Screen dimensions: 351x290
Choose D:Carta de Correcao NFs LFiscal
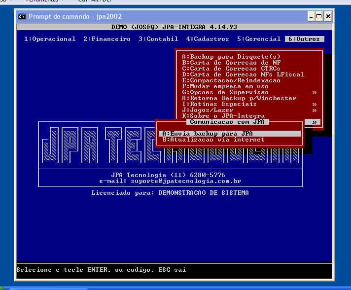[243, 74]
